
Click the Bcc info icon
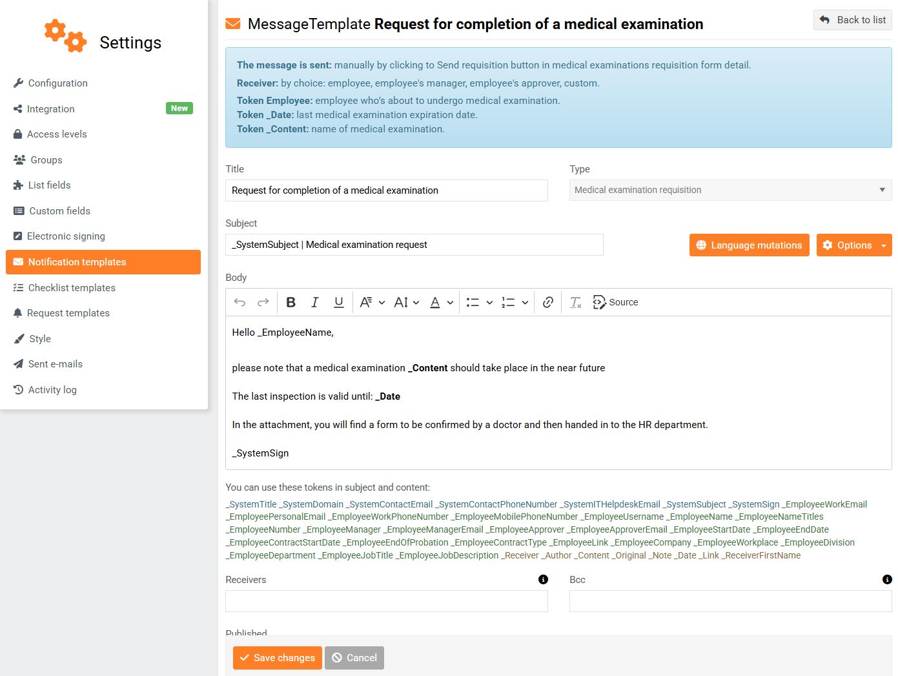coord(887,580)
